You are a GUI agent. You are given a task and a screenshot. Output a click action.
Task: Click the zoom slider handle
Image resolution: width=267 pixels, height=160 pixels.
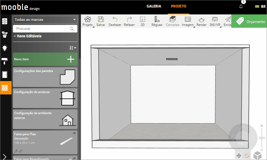coord(262,138)
